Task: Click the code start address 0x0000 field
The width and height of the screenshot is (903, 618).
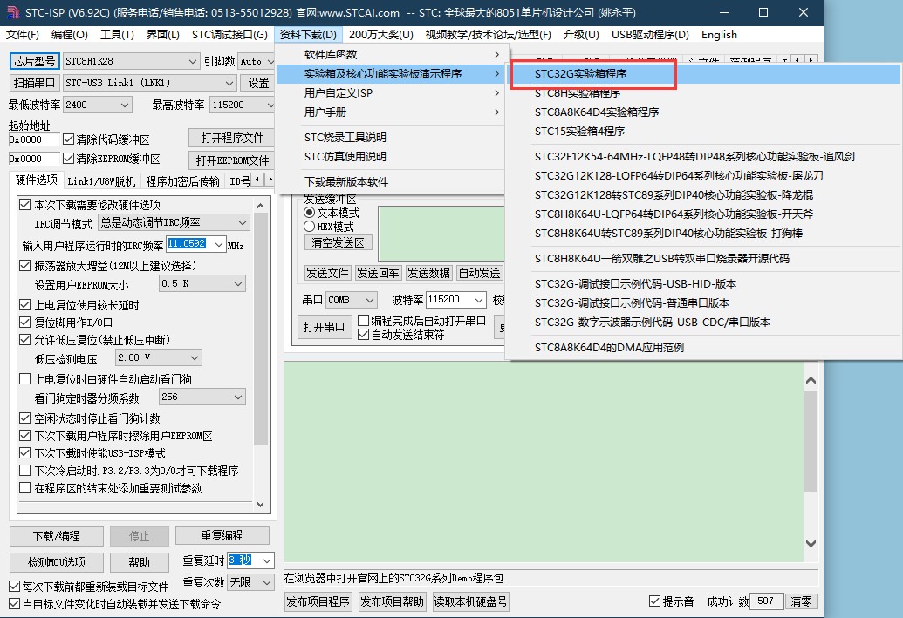Action: 33,139
